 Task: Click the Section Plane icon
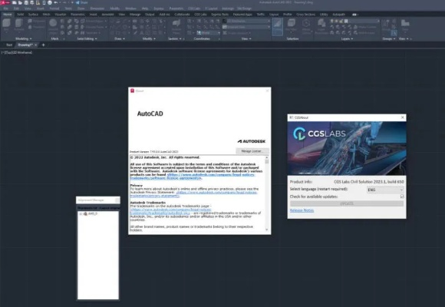[176, 25]
